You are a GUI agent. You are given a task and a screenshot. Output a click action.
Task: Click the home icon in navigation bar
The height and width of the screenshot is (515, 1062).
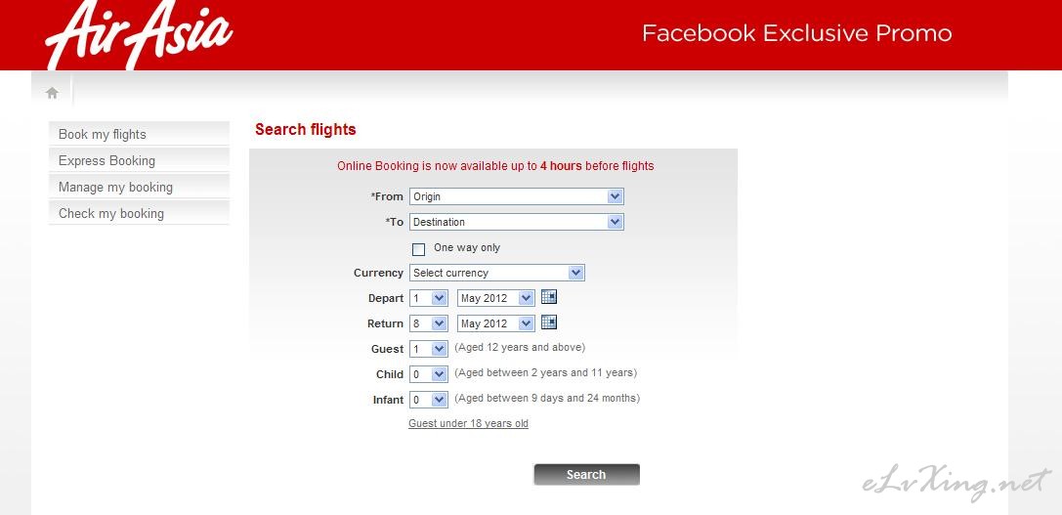click(x=52, y=93)
